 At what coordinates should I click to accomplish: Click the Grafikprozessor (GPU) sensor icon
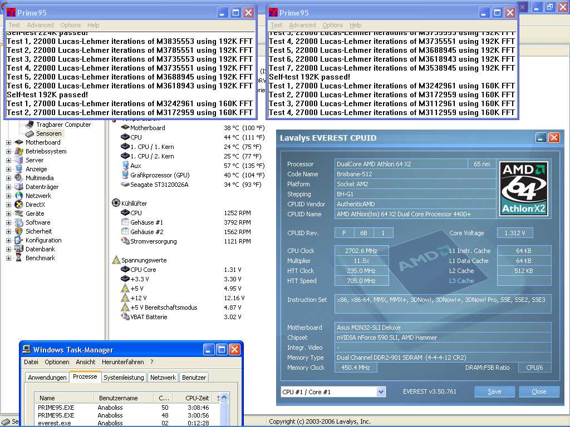(125, 175)
